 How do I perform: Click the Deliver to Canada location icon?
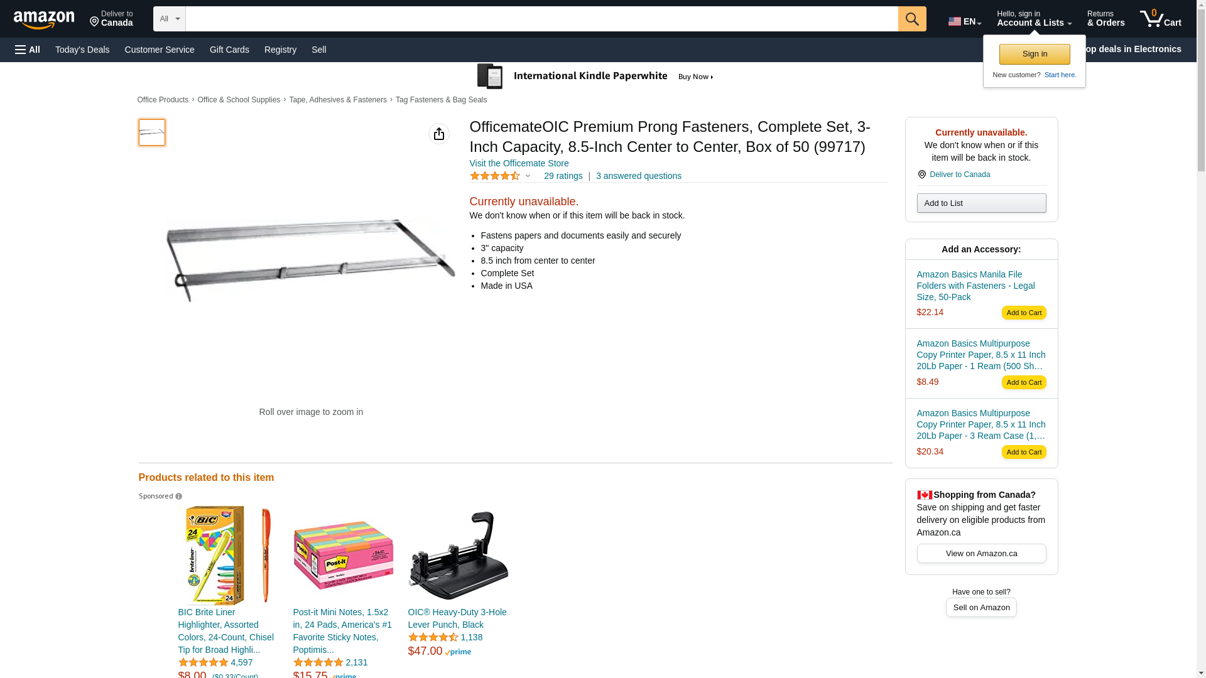921,175
